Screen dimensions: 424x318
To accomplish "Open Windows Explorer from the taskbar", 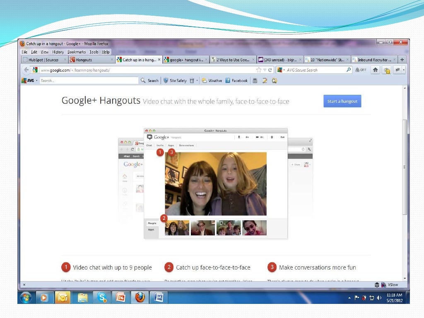I will coord(82,297).
